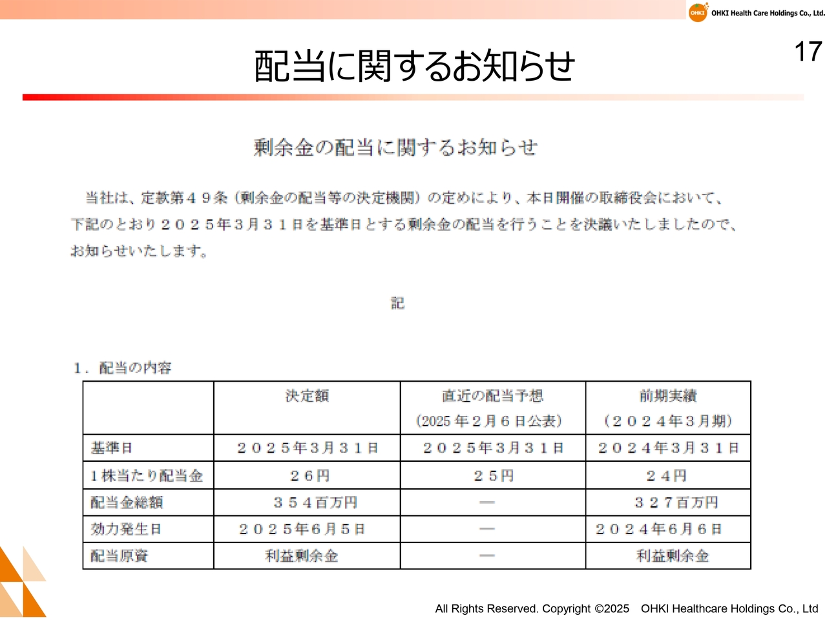The height and width of the screenshot is (620, 827).
Task: Click the OHKI orange logo icon
Action: [698, 12]
